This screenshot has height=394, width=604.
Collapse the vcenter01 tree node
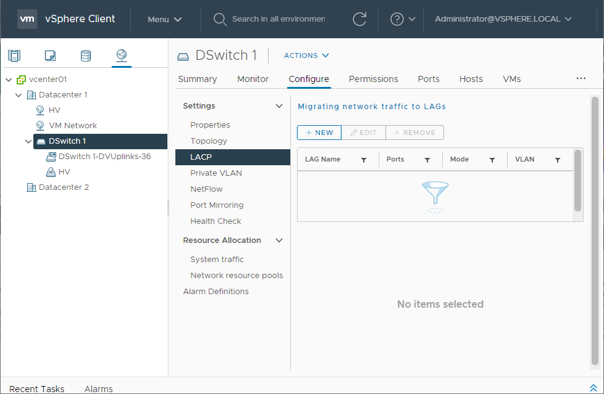[x=9, y=80]
